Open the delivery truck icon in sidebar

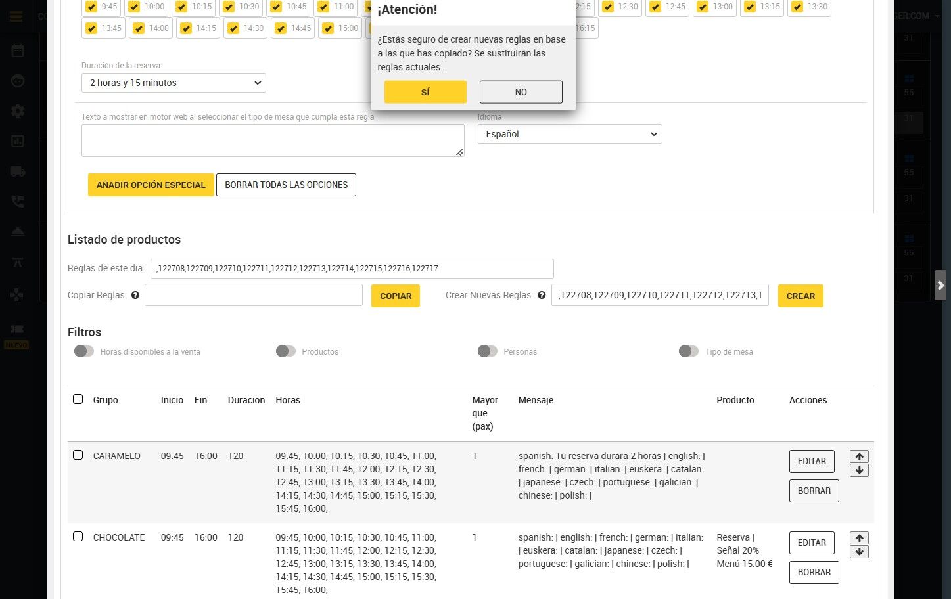pos(18,171)
